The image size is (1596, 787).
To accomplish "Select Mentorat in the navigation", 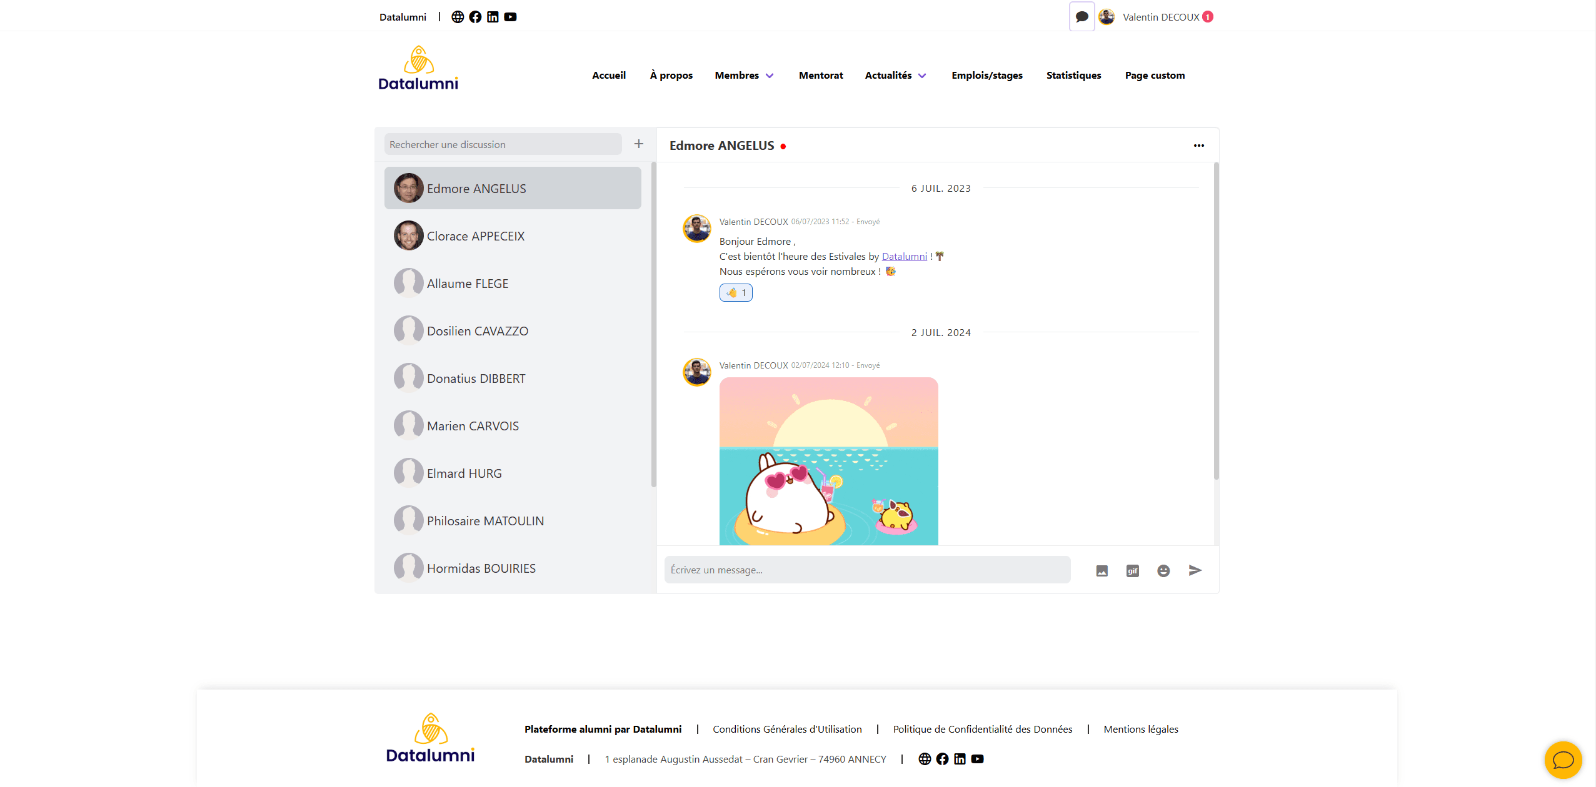I will tap(821, 75).
